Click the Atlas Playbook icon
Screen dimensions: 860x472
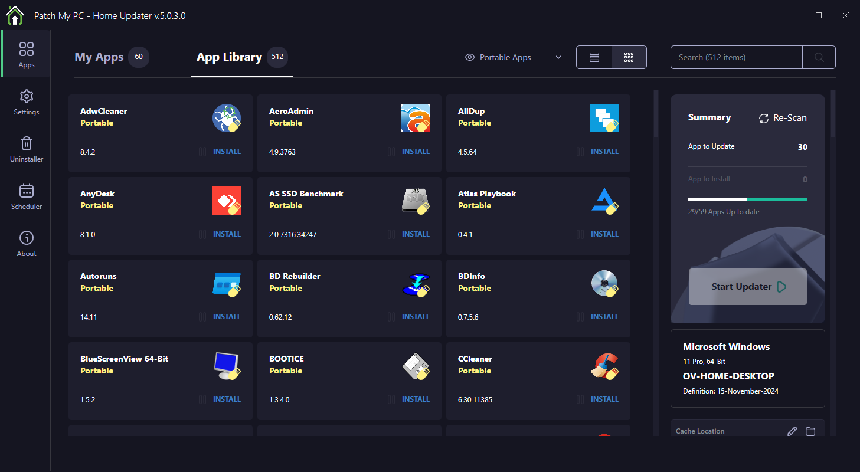tap(604, 201)
